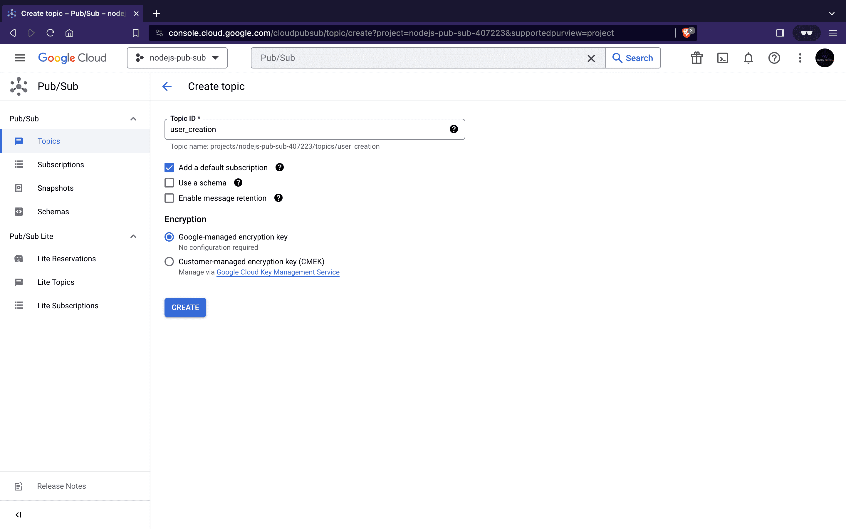Click the Lite Reservations icon in sidebar
Screen dimensions: 846x529
coord(19,258)
